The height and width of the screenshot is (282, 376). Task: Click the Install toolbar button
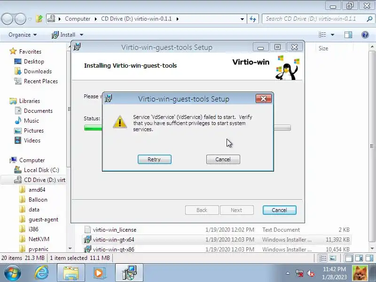63,35
